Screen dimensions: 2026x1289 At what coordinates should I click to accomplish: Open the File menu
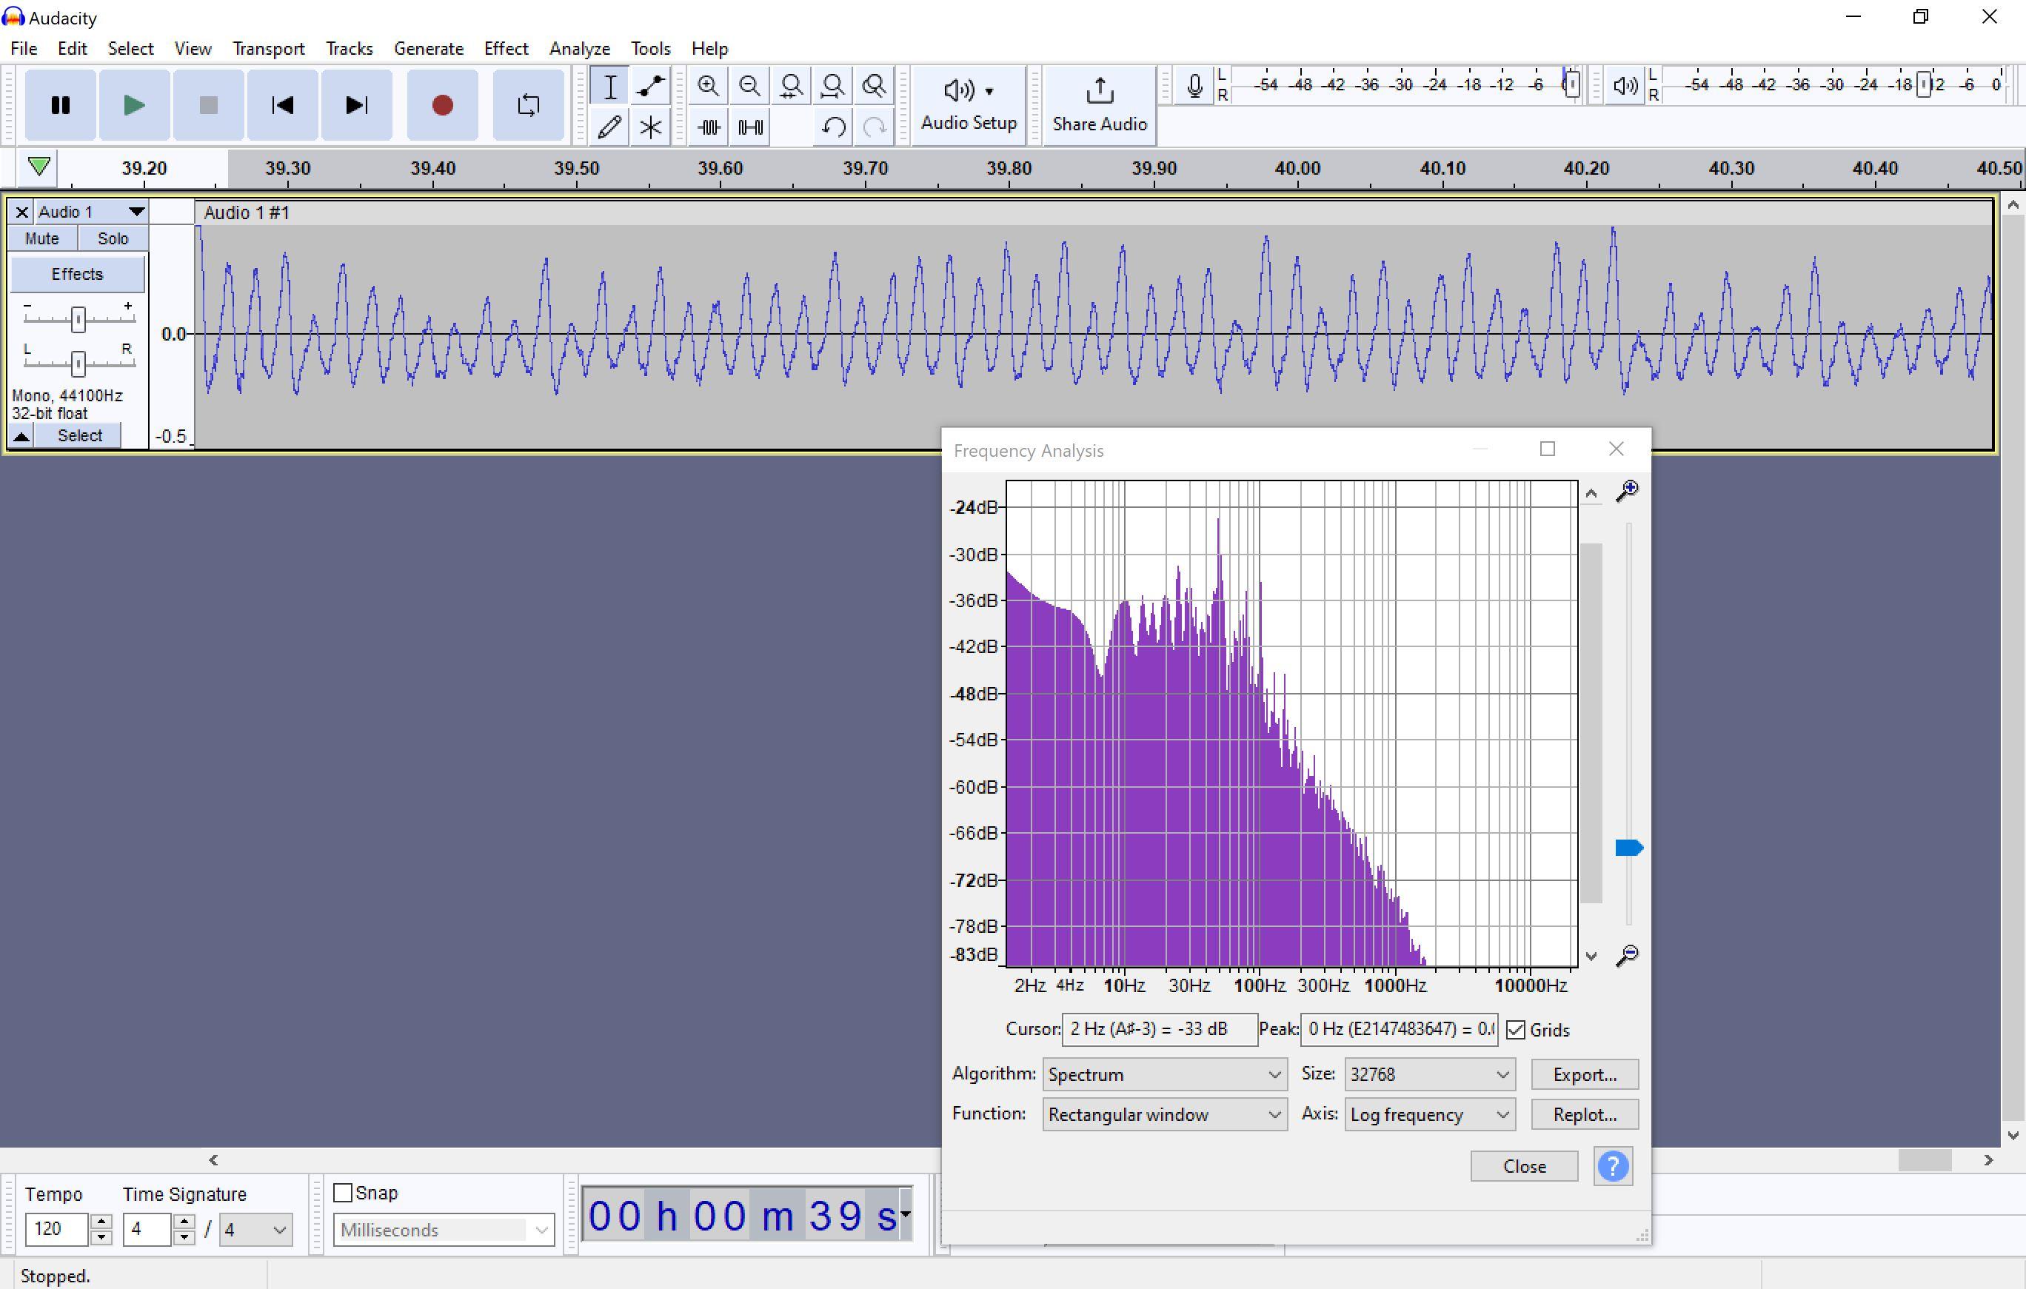tap(24, 49)
